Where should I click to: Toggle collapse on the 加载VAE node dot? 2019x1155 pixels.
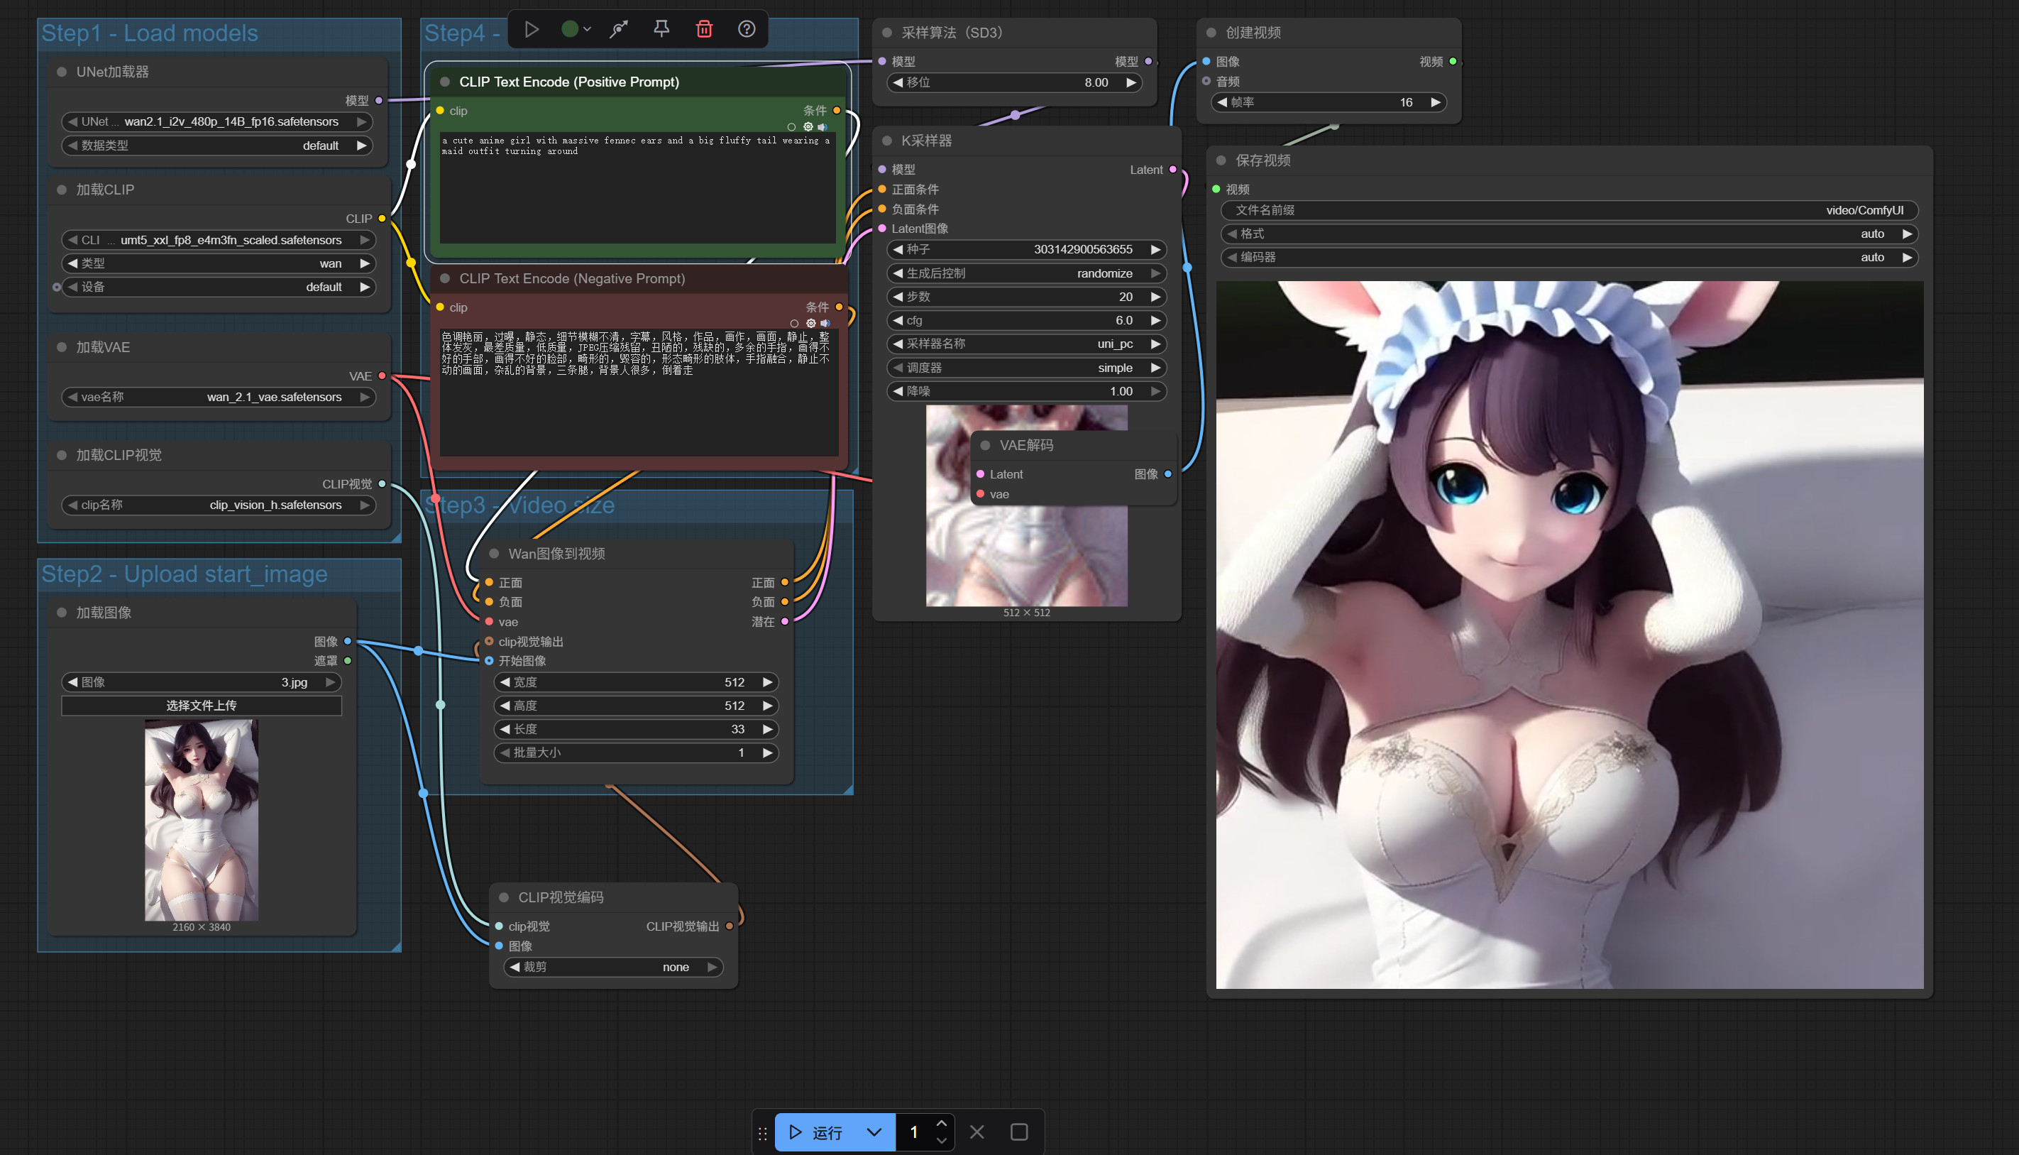(x=62, y=347)
